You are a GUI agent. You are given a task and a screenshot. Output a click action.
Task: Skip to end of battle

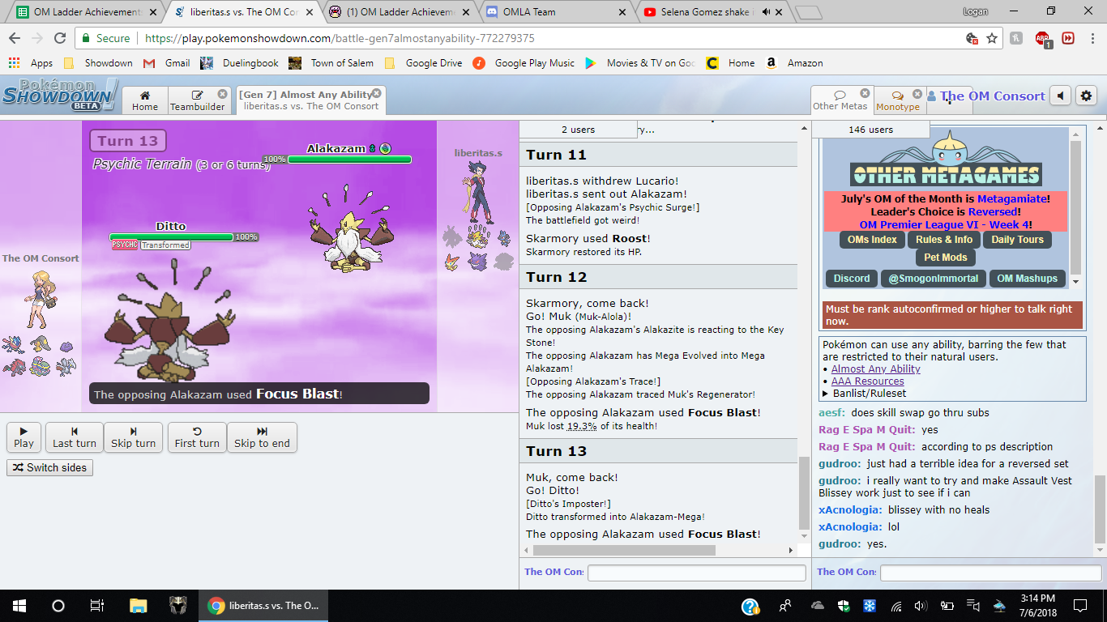tap(262, 437)
